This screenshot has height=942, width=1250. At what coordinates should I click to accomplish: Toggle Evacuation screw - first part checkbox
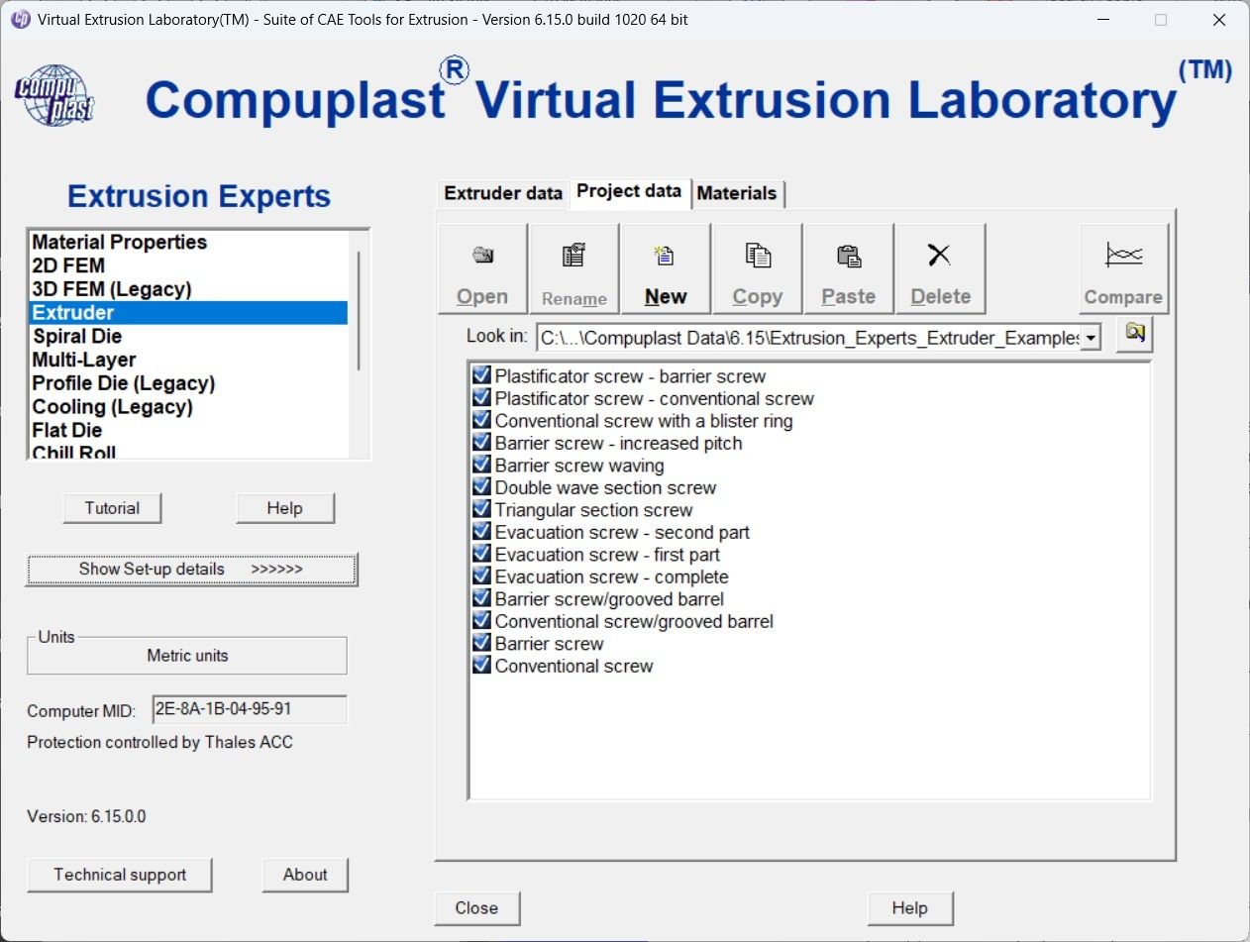point(481,554)
